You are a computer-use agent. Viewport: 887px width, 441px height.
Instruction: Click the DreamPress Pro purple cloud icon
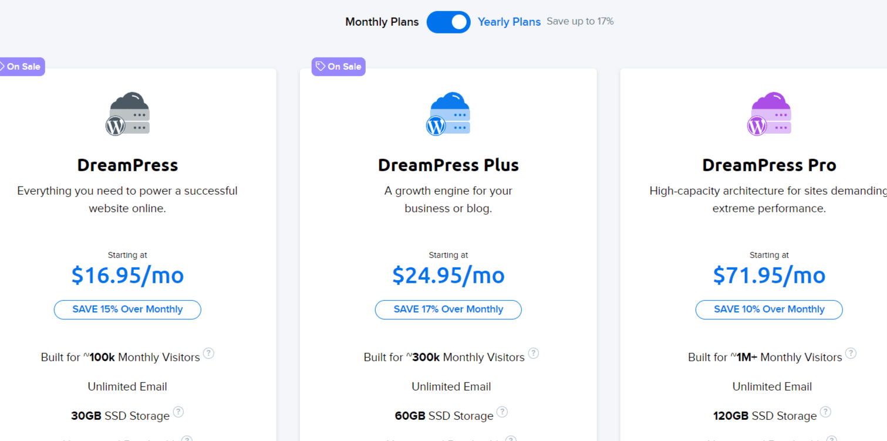pos(769,114)
